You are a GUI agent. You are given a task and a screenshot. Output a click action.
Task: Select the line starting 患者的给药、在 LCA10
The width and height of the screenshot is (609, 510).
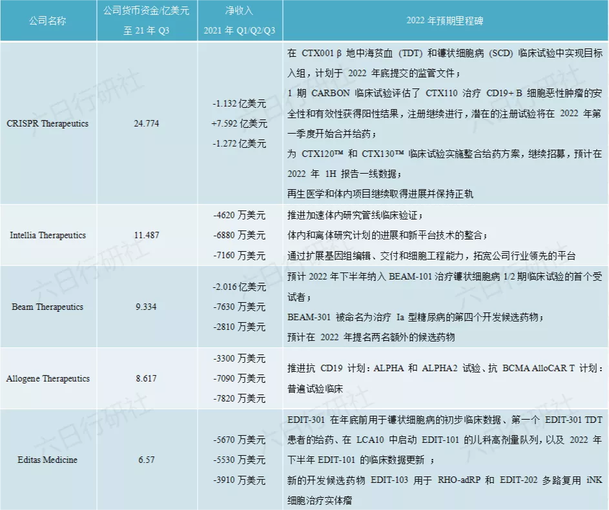tap(445, 440)
